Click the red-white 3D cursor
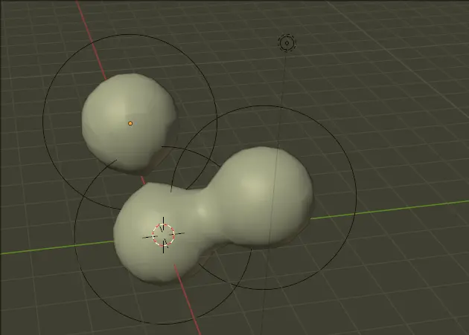The image size is (469, 335). (165, 235)
